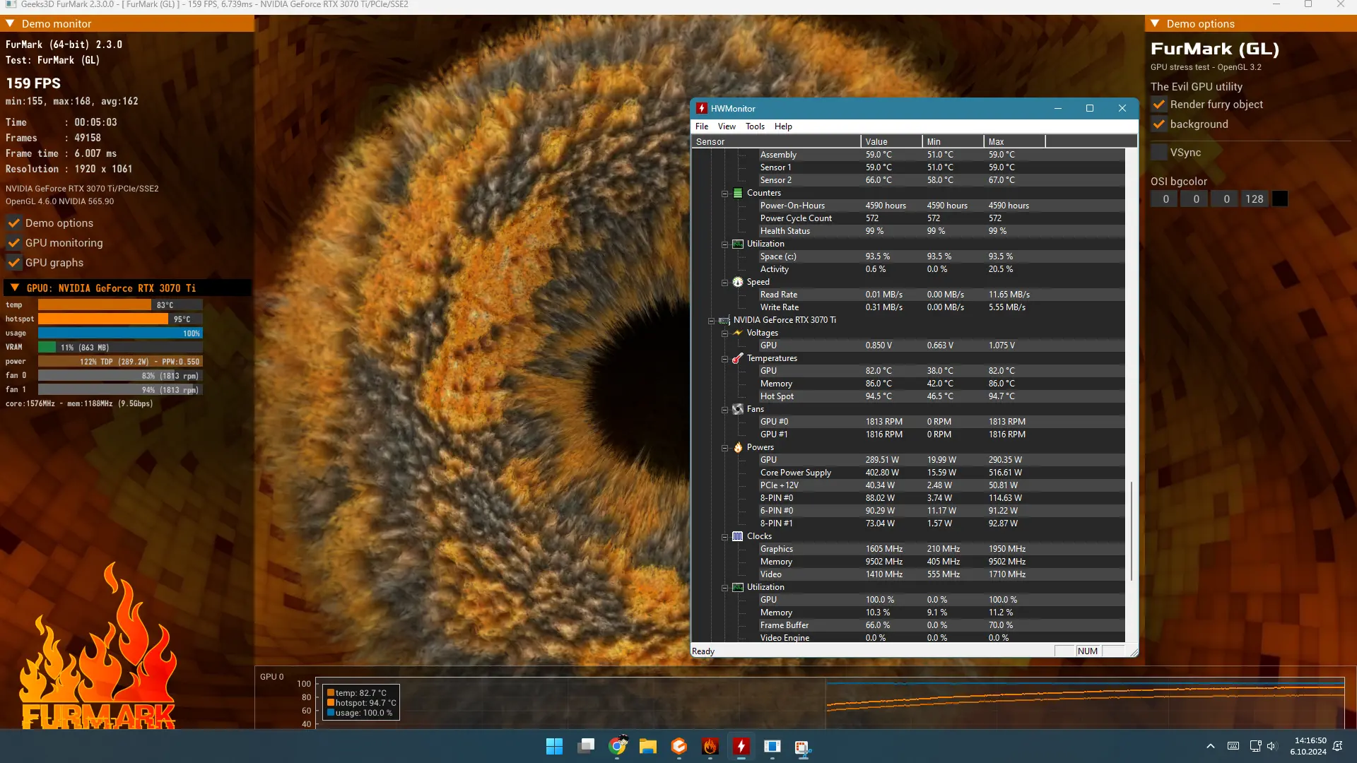This screenshot has width=1357, height=763.
Task: Click the Clocks category icon
Action: [738, 536]
